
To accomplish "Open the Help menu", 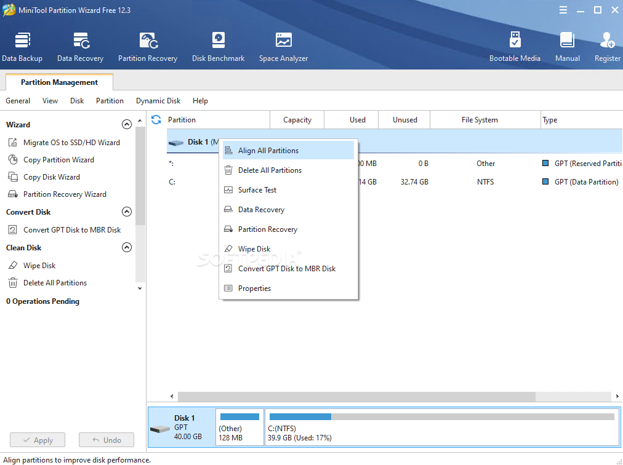I will click(200, 101).
